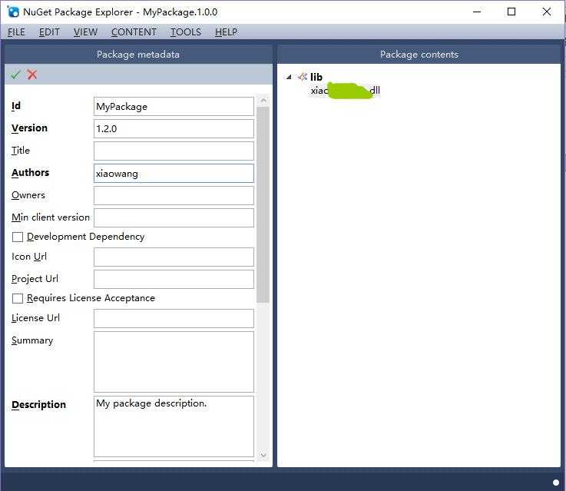Viewport: 566px width, 491px height.
Task: Click the Package contents header
Action: (x=419, y=55)
